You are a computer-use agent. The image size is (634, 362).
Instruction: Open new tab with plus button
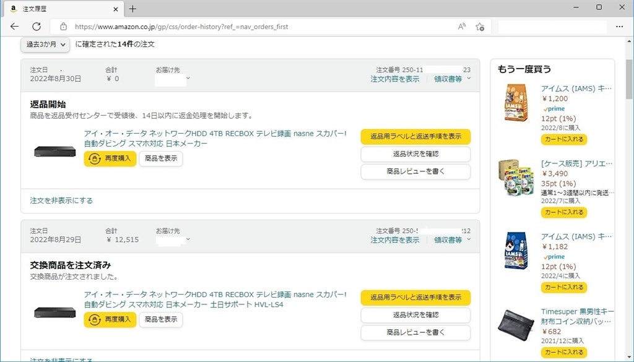pyautogui.click(x=132, y=9)
